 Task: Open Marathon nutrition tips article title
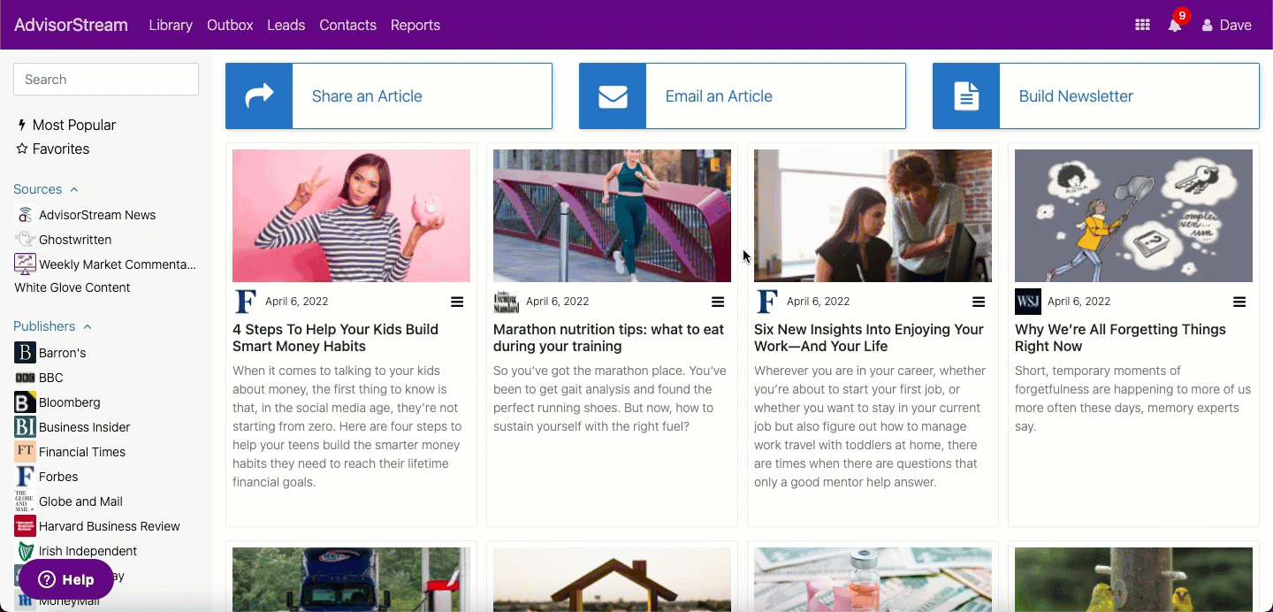(x=608, y=338)
